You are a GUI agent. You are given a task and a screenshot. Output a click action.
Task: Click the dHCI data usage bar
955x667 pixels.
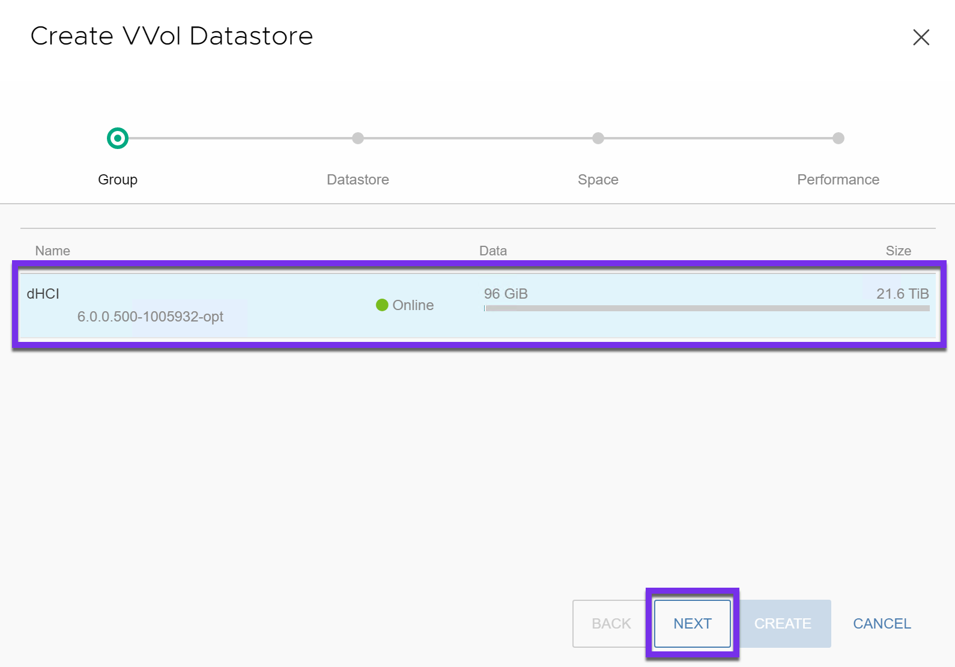[706, 308]
